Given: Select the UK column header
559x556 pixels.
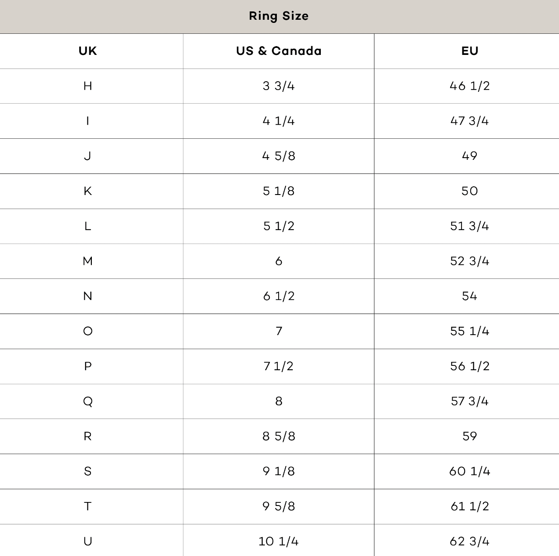Looking at the screenshot, I should (x=88, y=51).
